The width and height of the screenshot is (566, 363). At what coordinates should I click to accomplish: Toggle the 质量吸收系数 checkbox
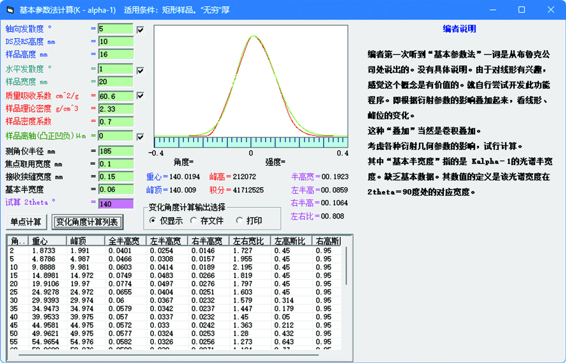pos(140,96)
